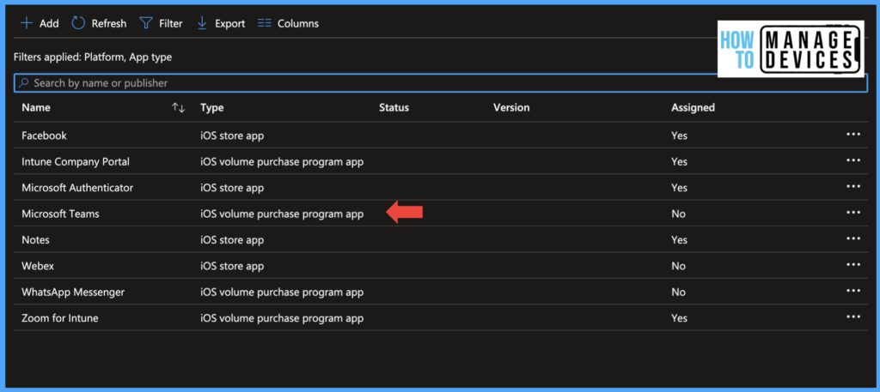Image resolution: width=880 pixels, height=392 pixels.
Task: Open the Webex app entry
Action: (x=38, y=266)
